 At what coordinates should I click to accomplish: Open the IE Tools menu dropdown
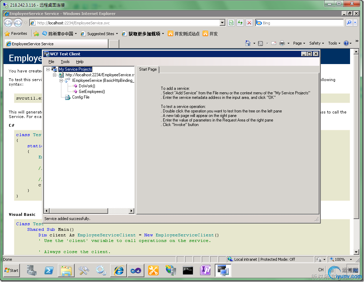coord(334,43)
